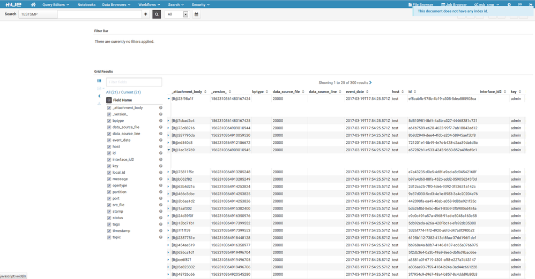The height and width of the screenshot is (279, 535).
Task: Open the All dropdown next to search
Action: click(177, 14)
